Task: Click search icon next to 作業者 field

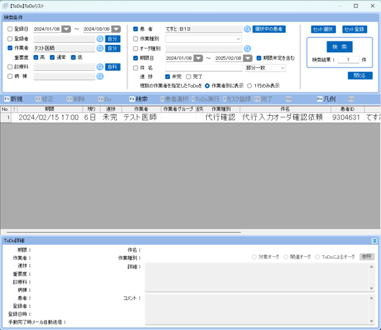Action: [x=100, y=48]
